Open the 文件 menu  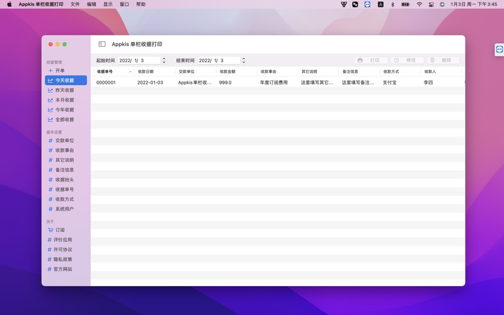click(x=75, y=4)
